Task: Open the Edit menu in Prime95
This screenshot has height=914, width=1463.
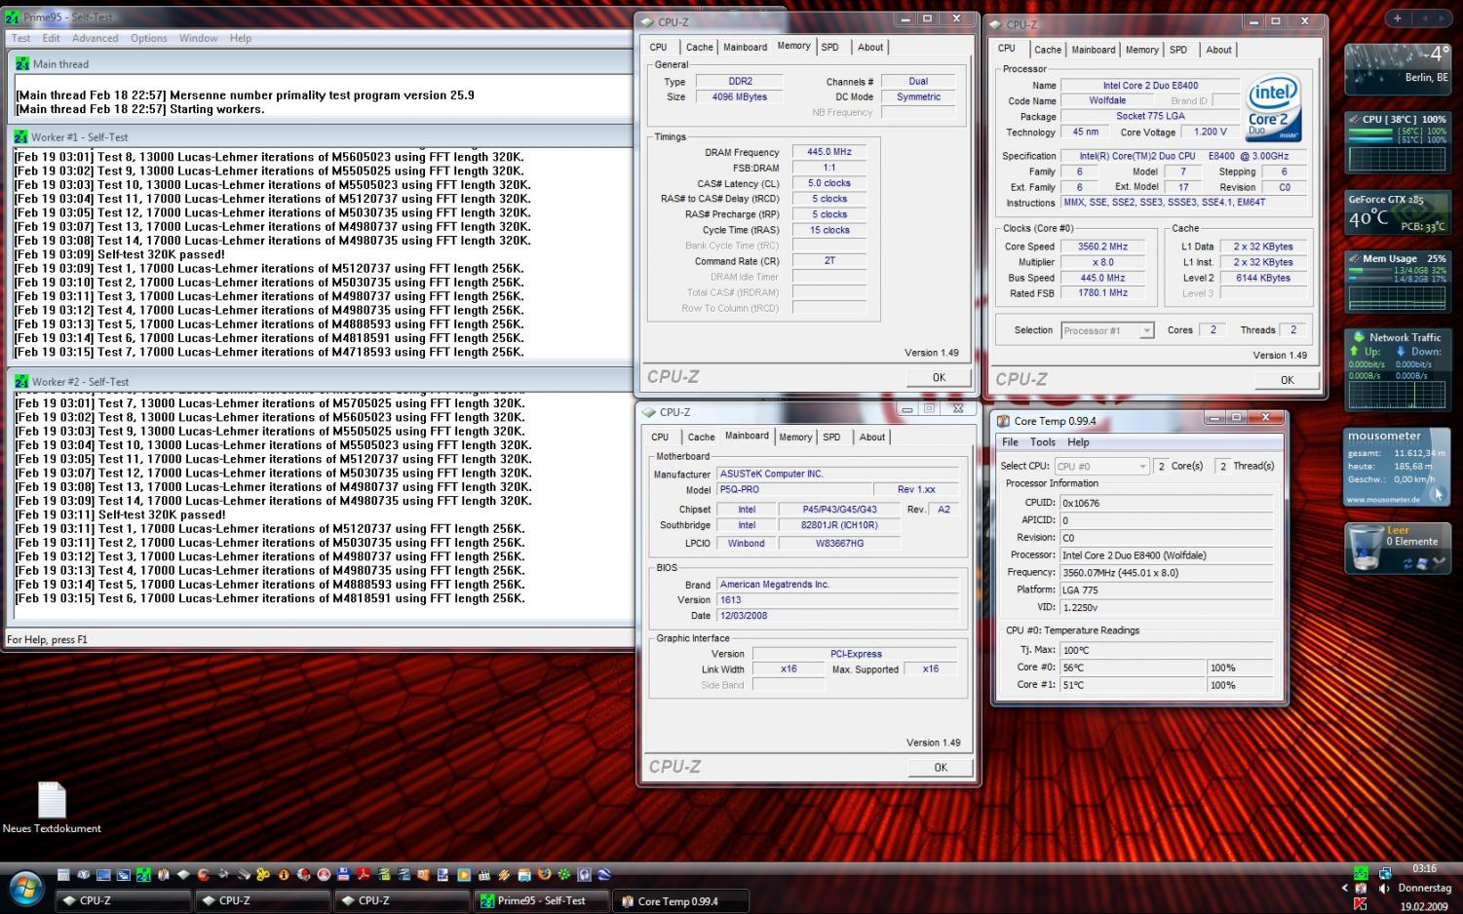Action: (51, 38)
